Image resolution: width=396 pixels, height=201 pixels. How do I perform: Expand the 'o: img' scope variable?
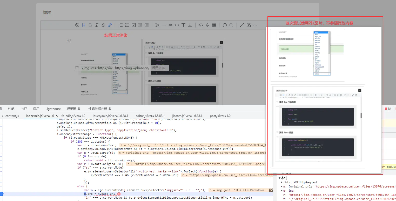(282, 191)
